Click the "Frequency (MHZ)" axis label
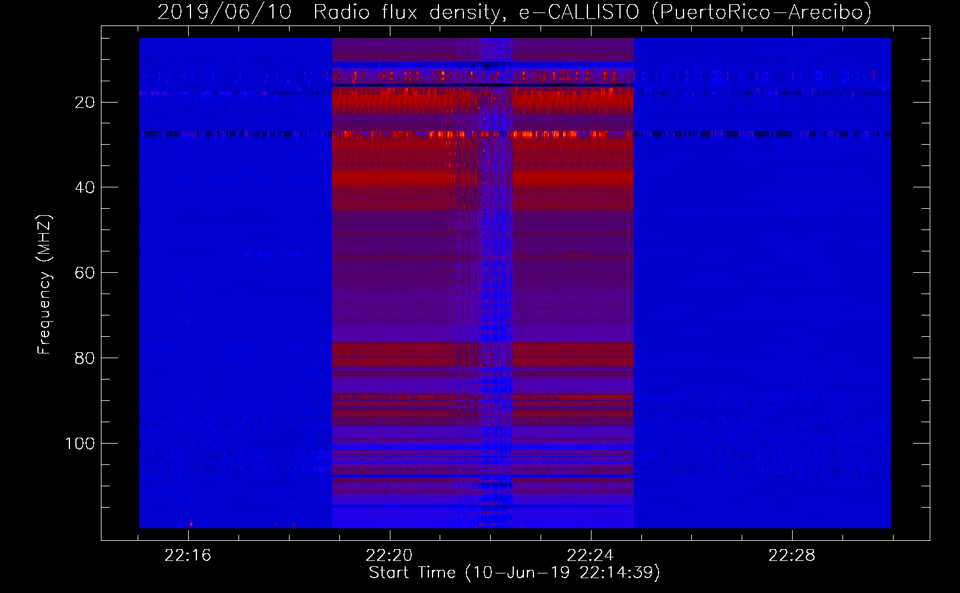Viewport: 960px width, 593px height. [44, 284]
